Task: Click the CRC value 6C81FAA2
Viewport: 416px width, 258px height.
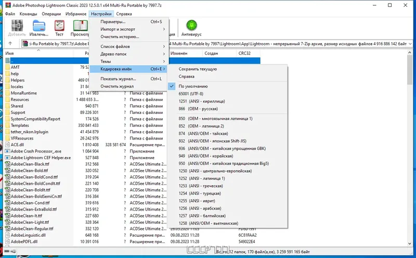Action: pyautogui.click(x=248, y=235)
